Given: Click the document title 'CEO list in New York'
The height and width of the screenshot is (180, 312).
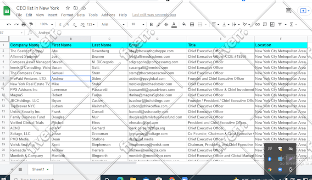Looking at the screenshot, I should click(x=38, y=8).
